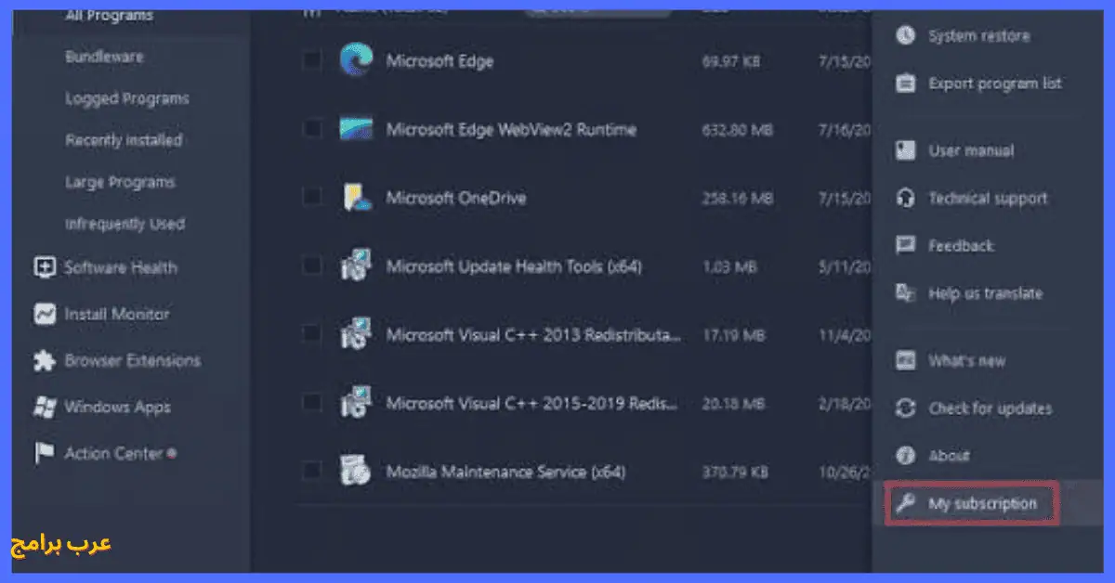The image size is (1115, 583).
Task: Click the About info icon
Action: click(x=905, y=456)
